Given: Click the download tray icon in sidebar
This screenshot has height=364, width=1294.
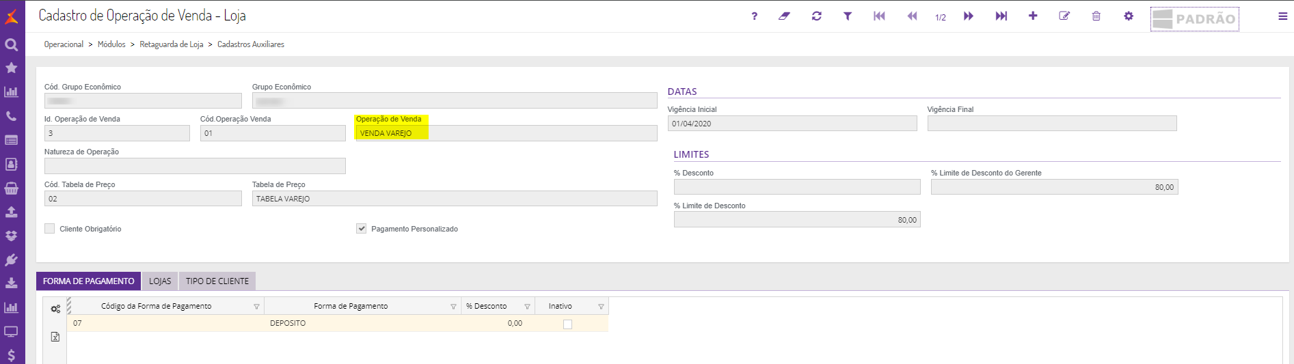Looking at the screenshot, I should pos(12,283).
